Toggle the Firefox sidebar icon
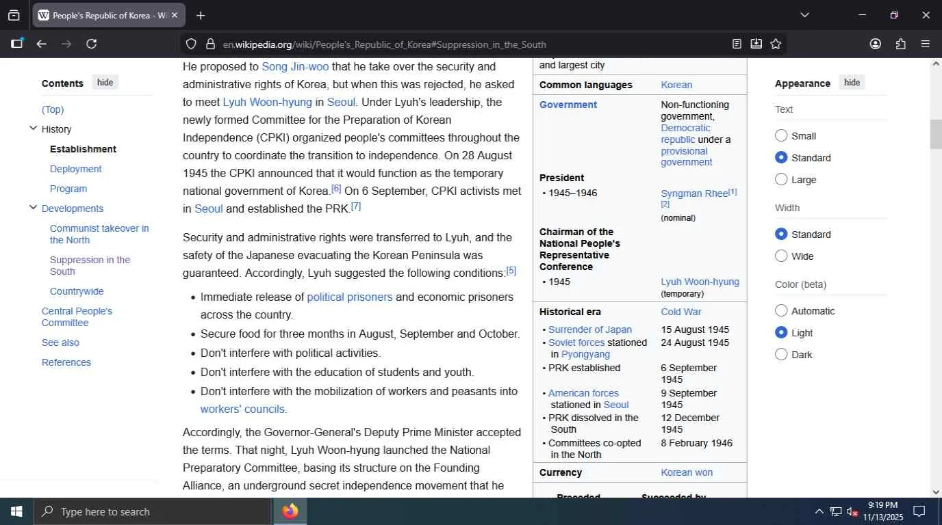The height and width of the screenshot is (525, 942). [x=17, y=44]
